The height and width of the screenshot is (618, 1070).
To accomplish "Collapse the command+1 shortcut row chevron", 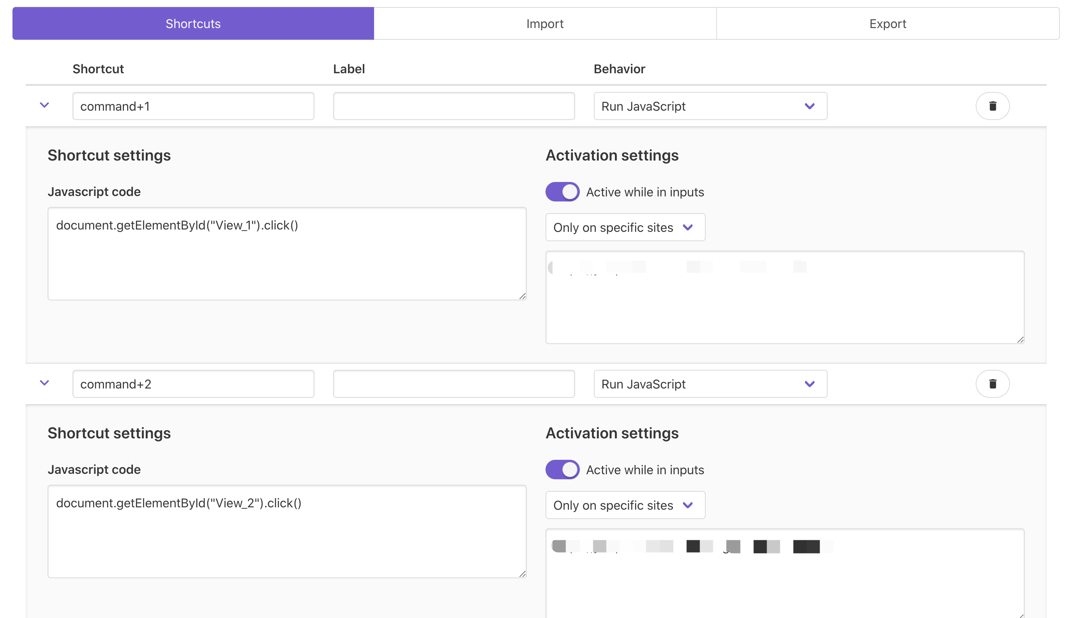I will tap(44, 105).
